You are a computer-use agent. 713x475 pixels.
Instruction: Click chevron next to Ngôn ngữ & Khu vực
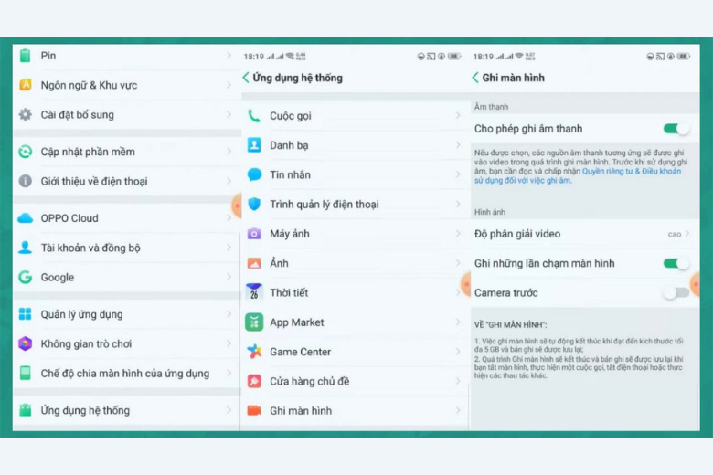pos(229,86)
